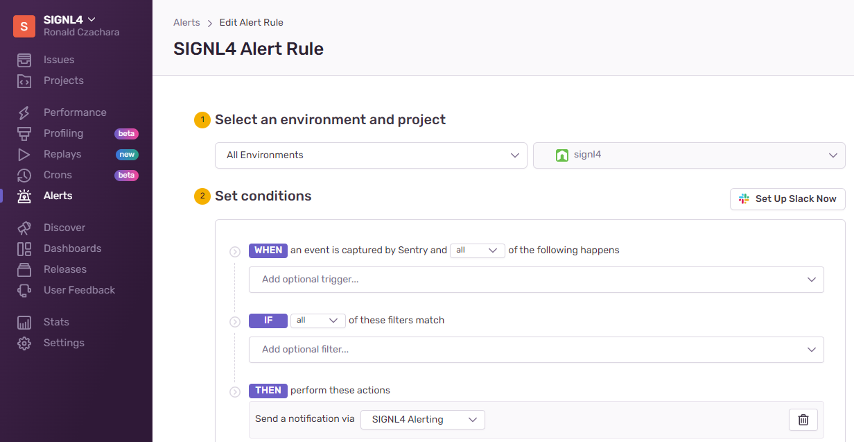Open the signl4 project selector
This screenshot has height=442, width=854.
pyautogui.click(x=689, y=155)
